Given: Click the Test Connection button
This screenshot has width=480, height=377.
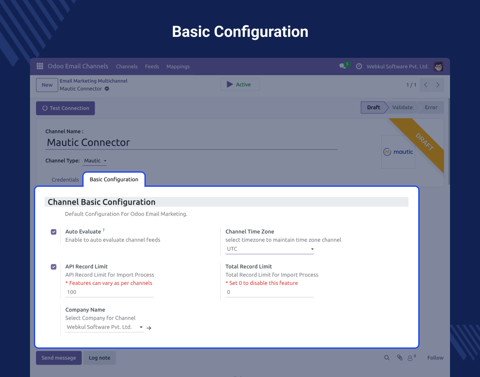Looking at the screenshot, I should click(x=65, y=108).
